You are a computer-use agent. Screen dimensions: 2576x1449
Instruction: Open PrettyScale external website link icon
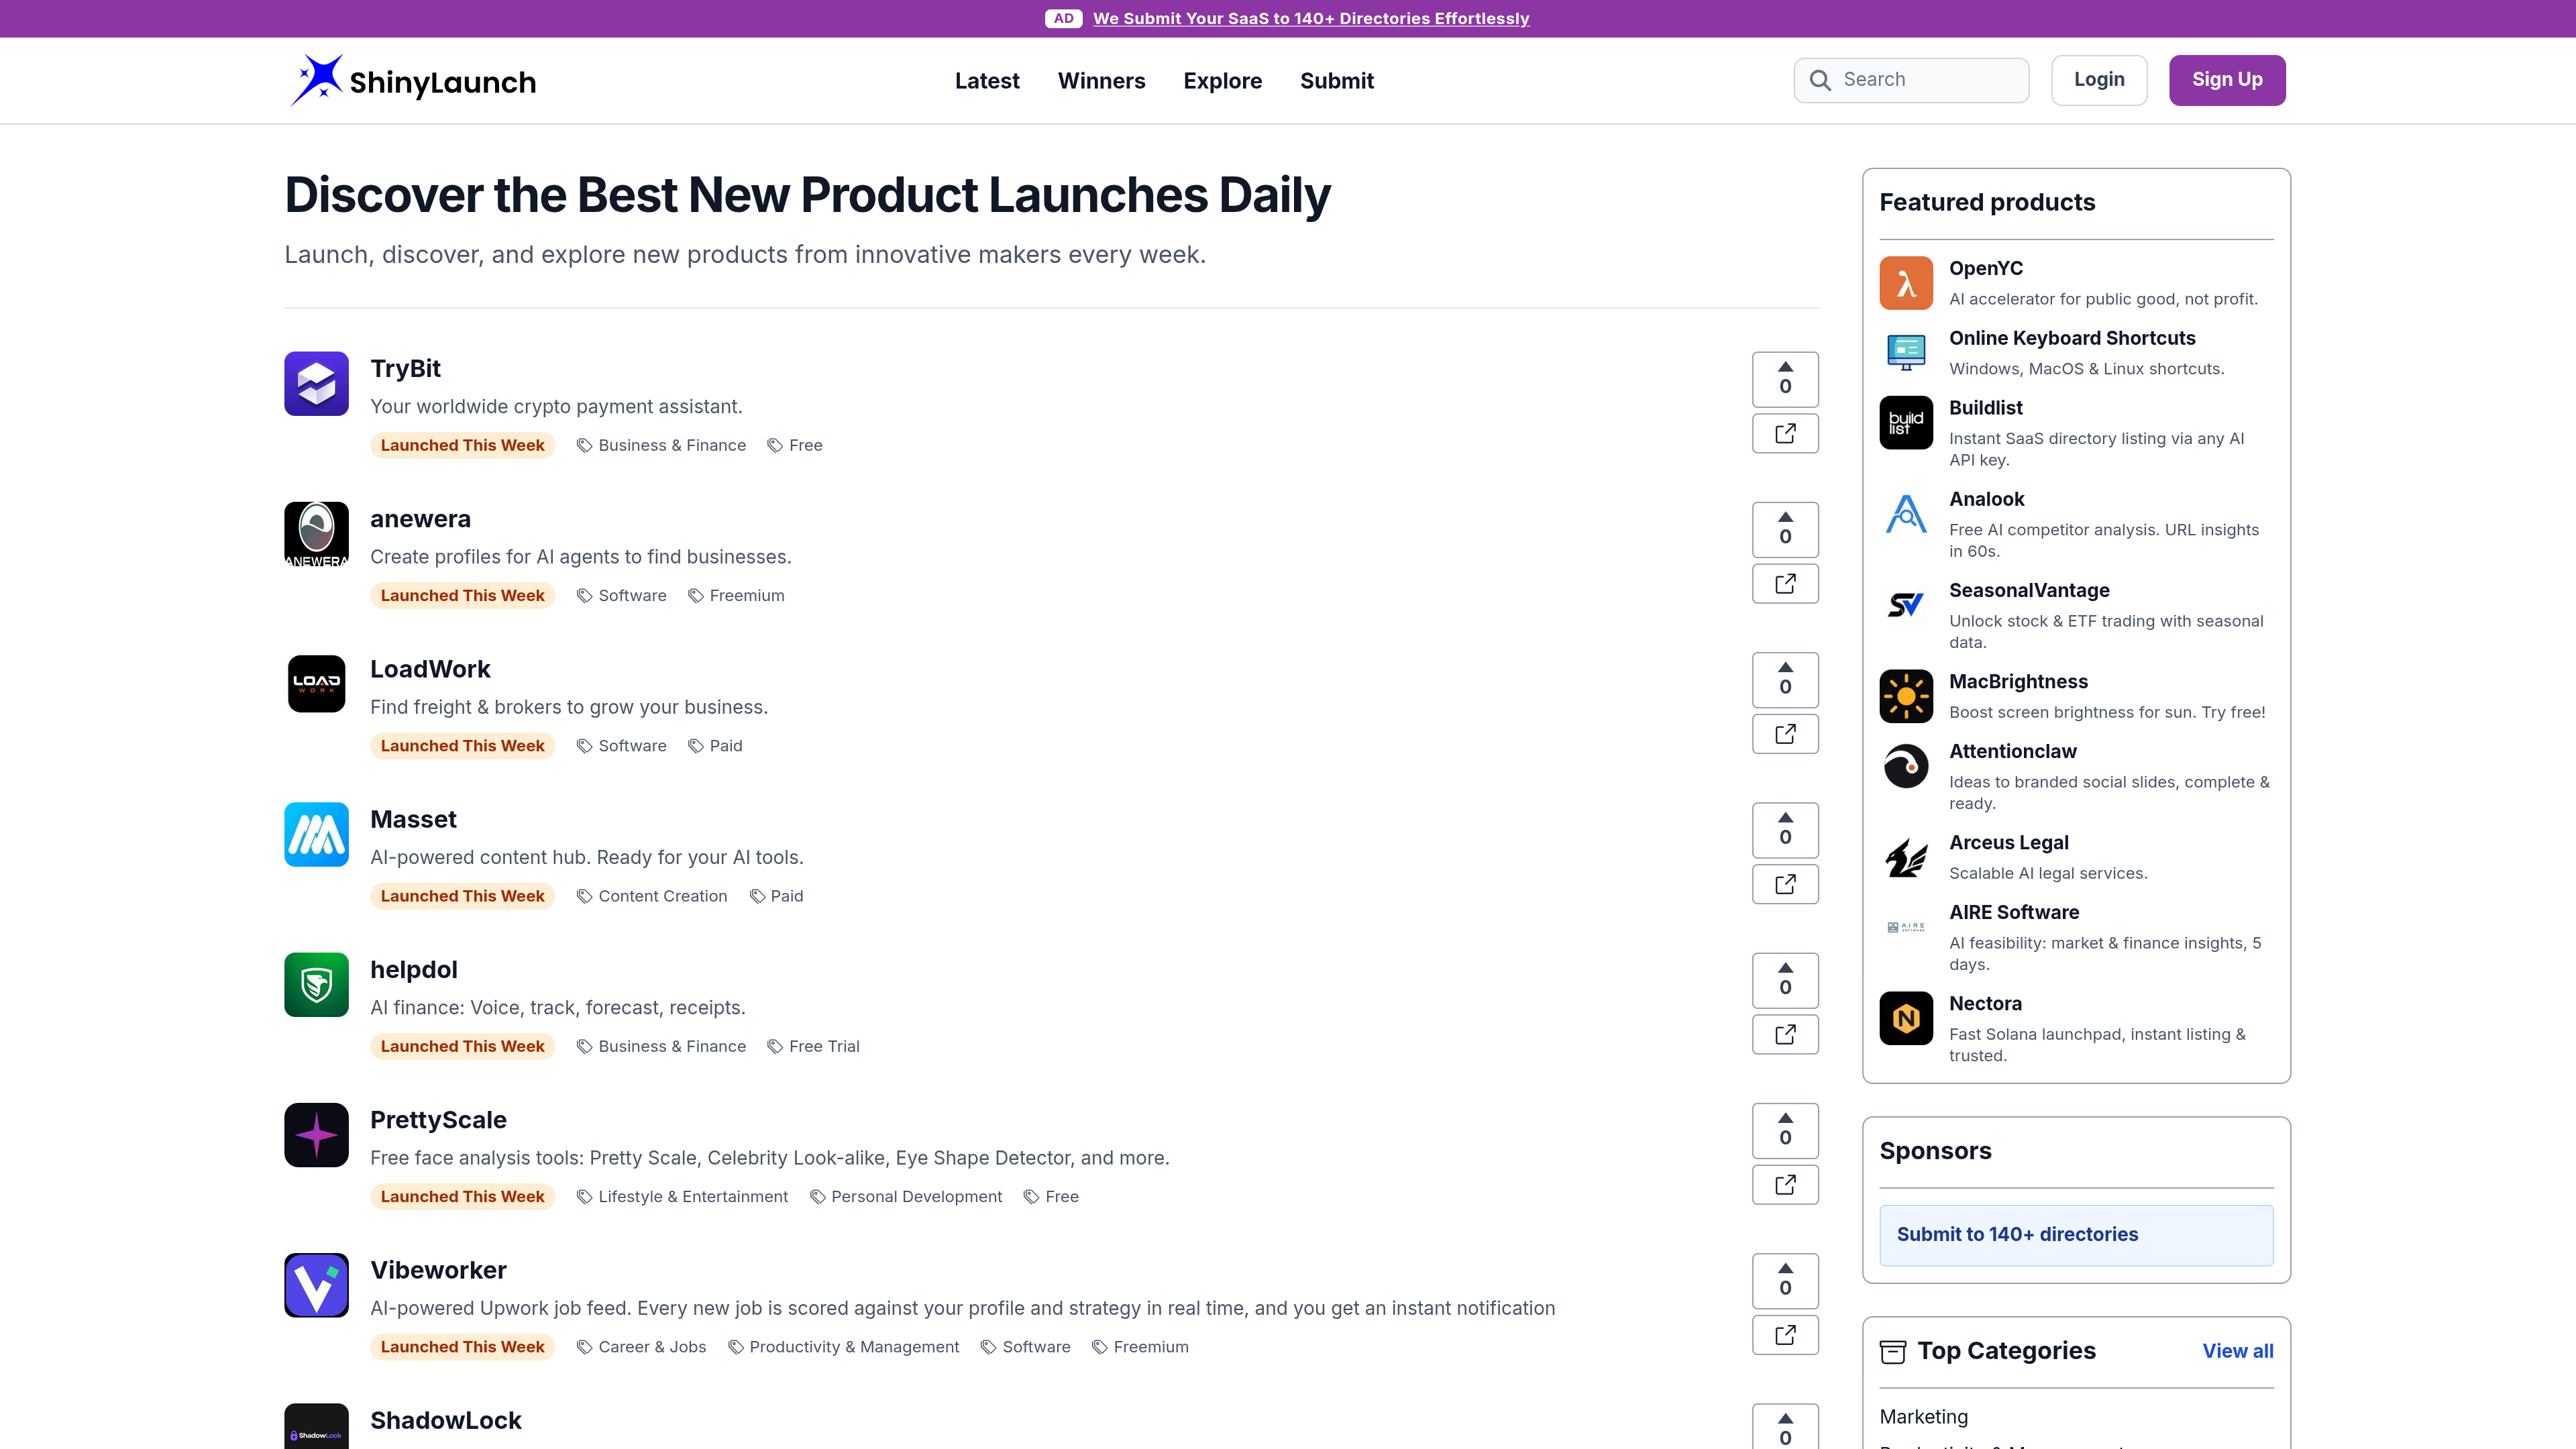click(x=1785, y=1184)
